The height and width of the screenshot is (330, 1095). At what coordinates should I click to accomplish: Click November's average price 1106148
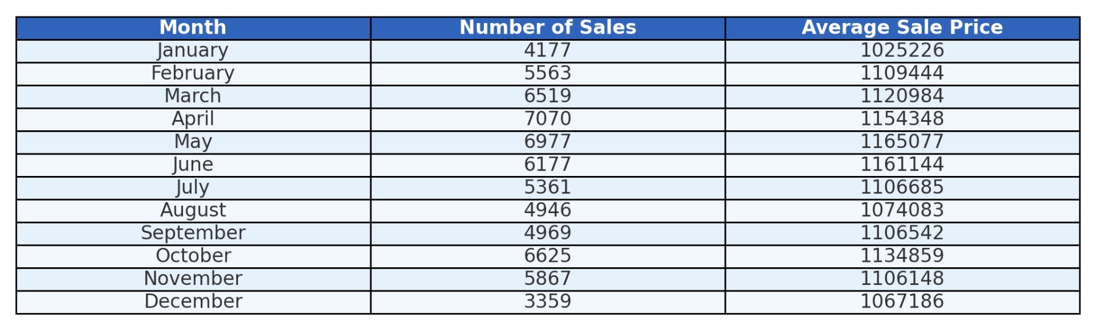point(902,279)
